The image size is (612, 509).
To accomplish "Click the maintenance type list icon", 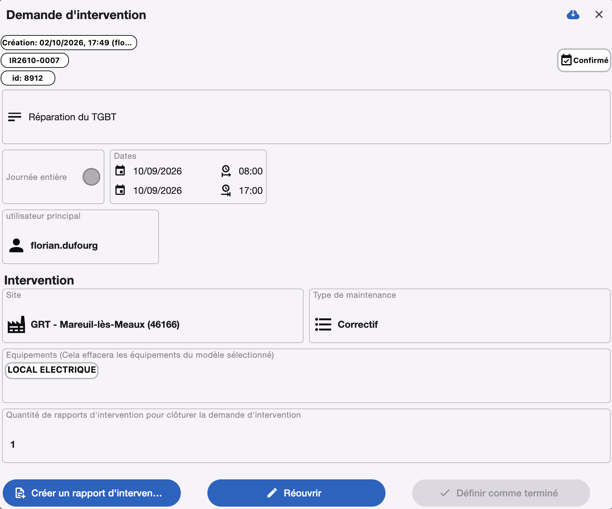I will 323,324.
